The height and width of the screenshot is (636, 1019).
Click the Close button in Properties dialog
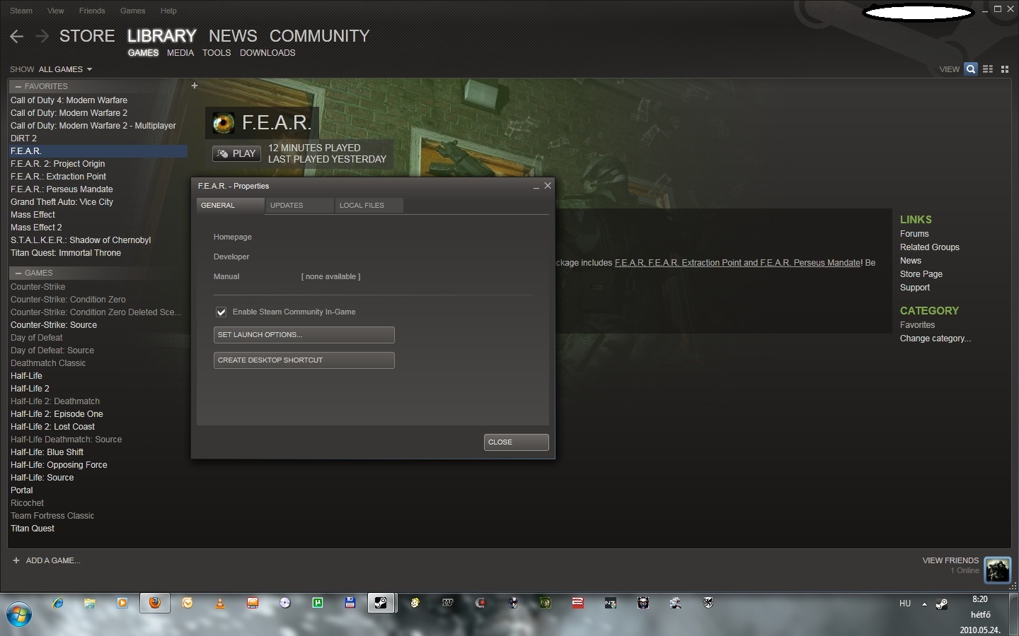tap(517, 442)
